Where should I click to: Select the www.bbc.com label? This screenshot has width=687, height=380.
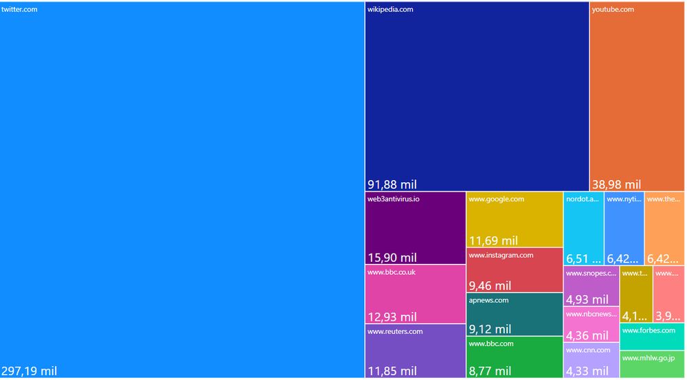(x=491, y=344)
